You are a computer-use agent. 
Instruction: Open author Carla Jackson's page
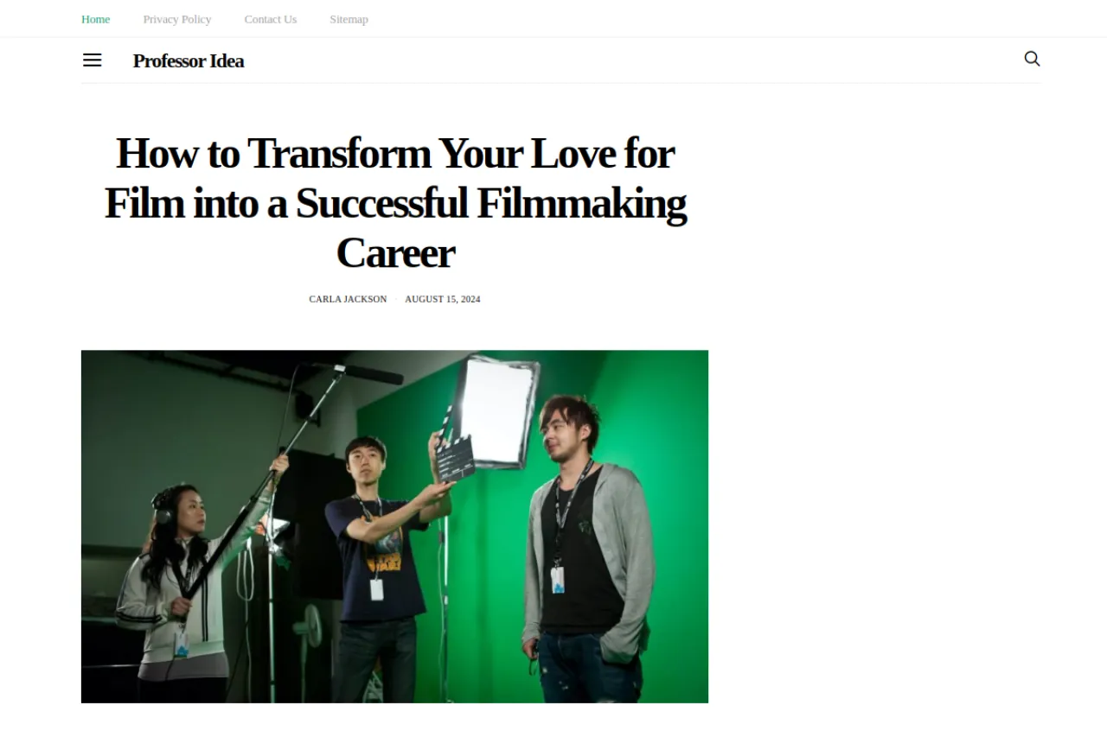pyautogui.click(x=348, y=299)
